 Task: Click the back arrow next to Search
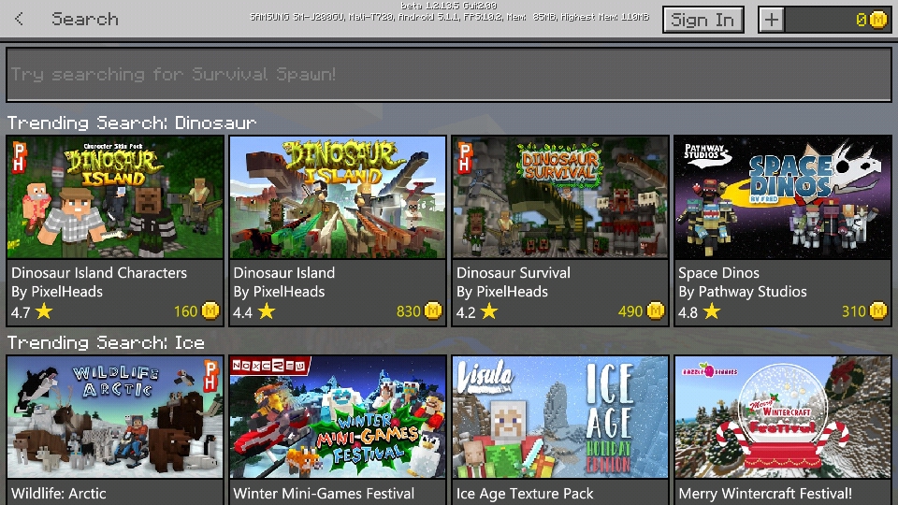(x=20, y=20)
